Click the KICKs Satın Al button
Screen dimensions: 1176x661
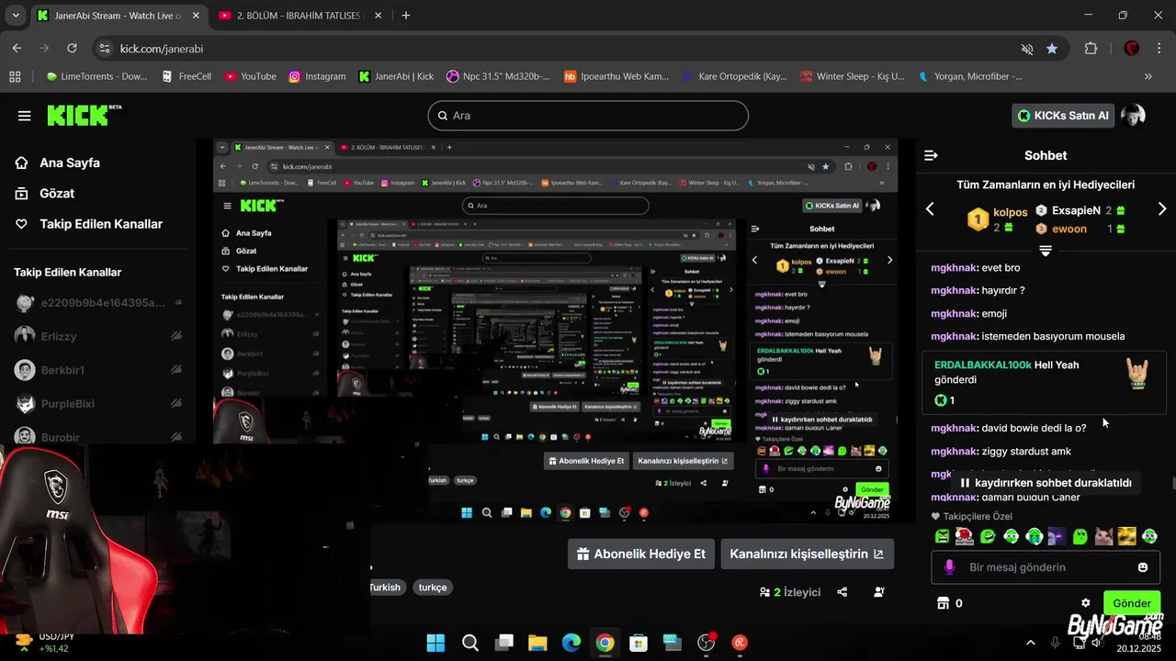[1064, 116]
